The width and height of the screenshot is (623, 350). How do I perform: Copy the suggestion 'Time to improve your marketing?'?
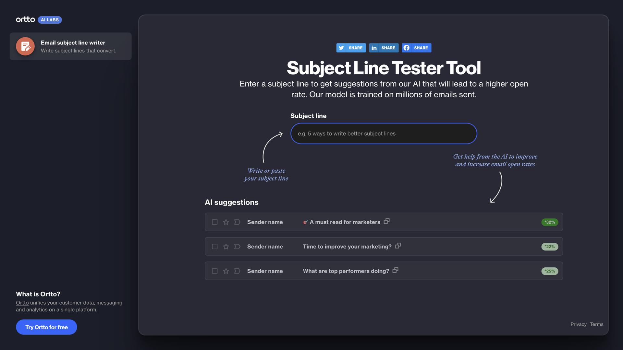(x=397, y=245)
